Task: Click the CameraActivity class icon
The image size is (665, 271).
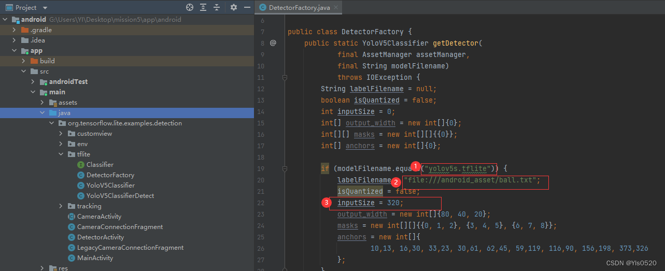Action: [x=72, y=217]
